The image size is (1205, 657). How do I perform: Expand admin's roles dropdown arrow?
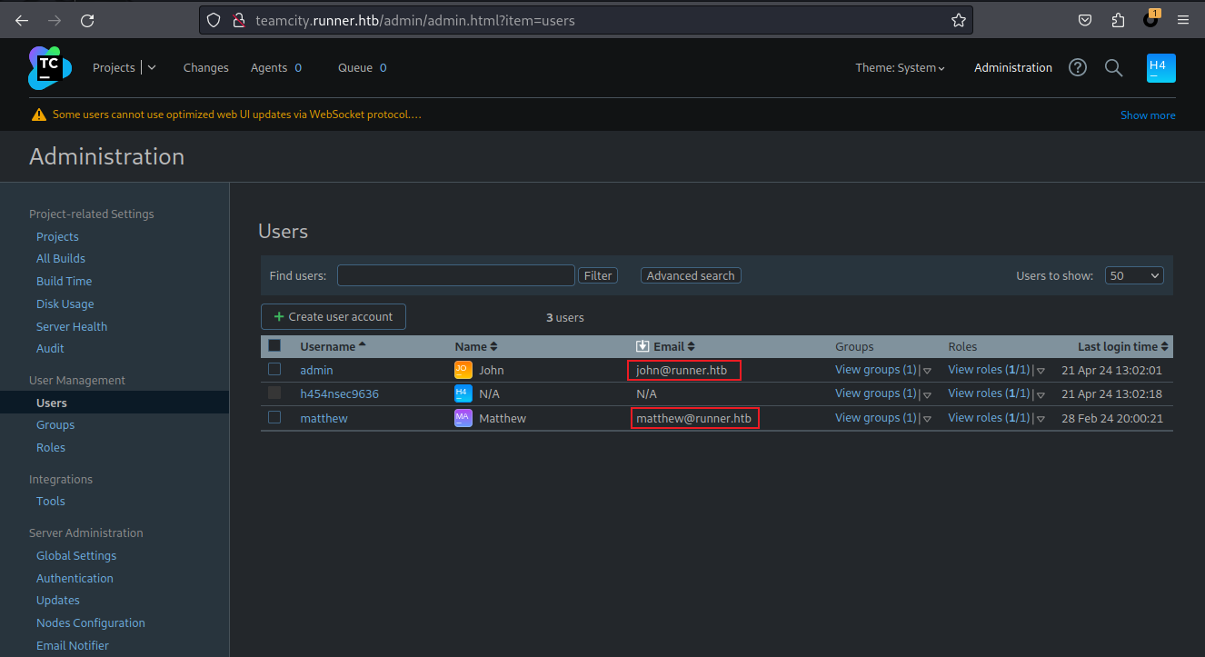tap(1041, 371)
